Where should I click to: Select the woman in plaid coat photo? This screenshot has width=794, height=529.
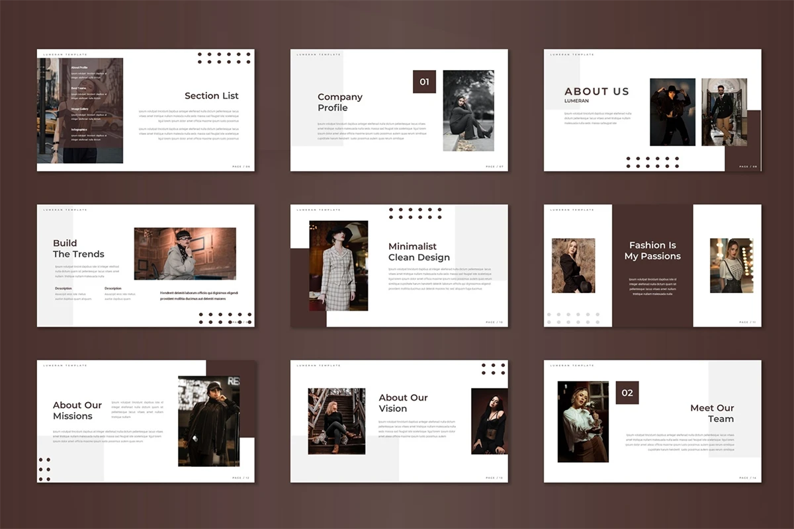338,266
